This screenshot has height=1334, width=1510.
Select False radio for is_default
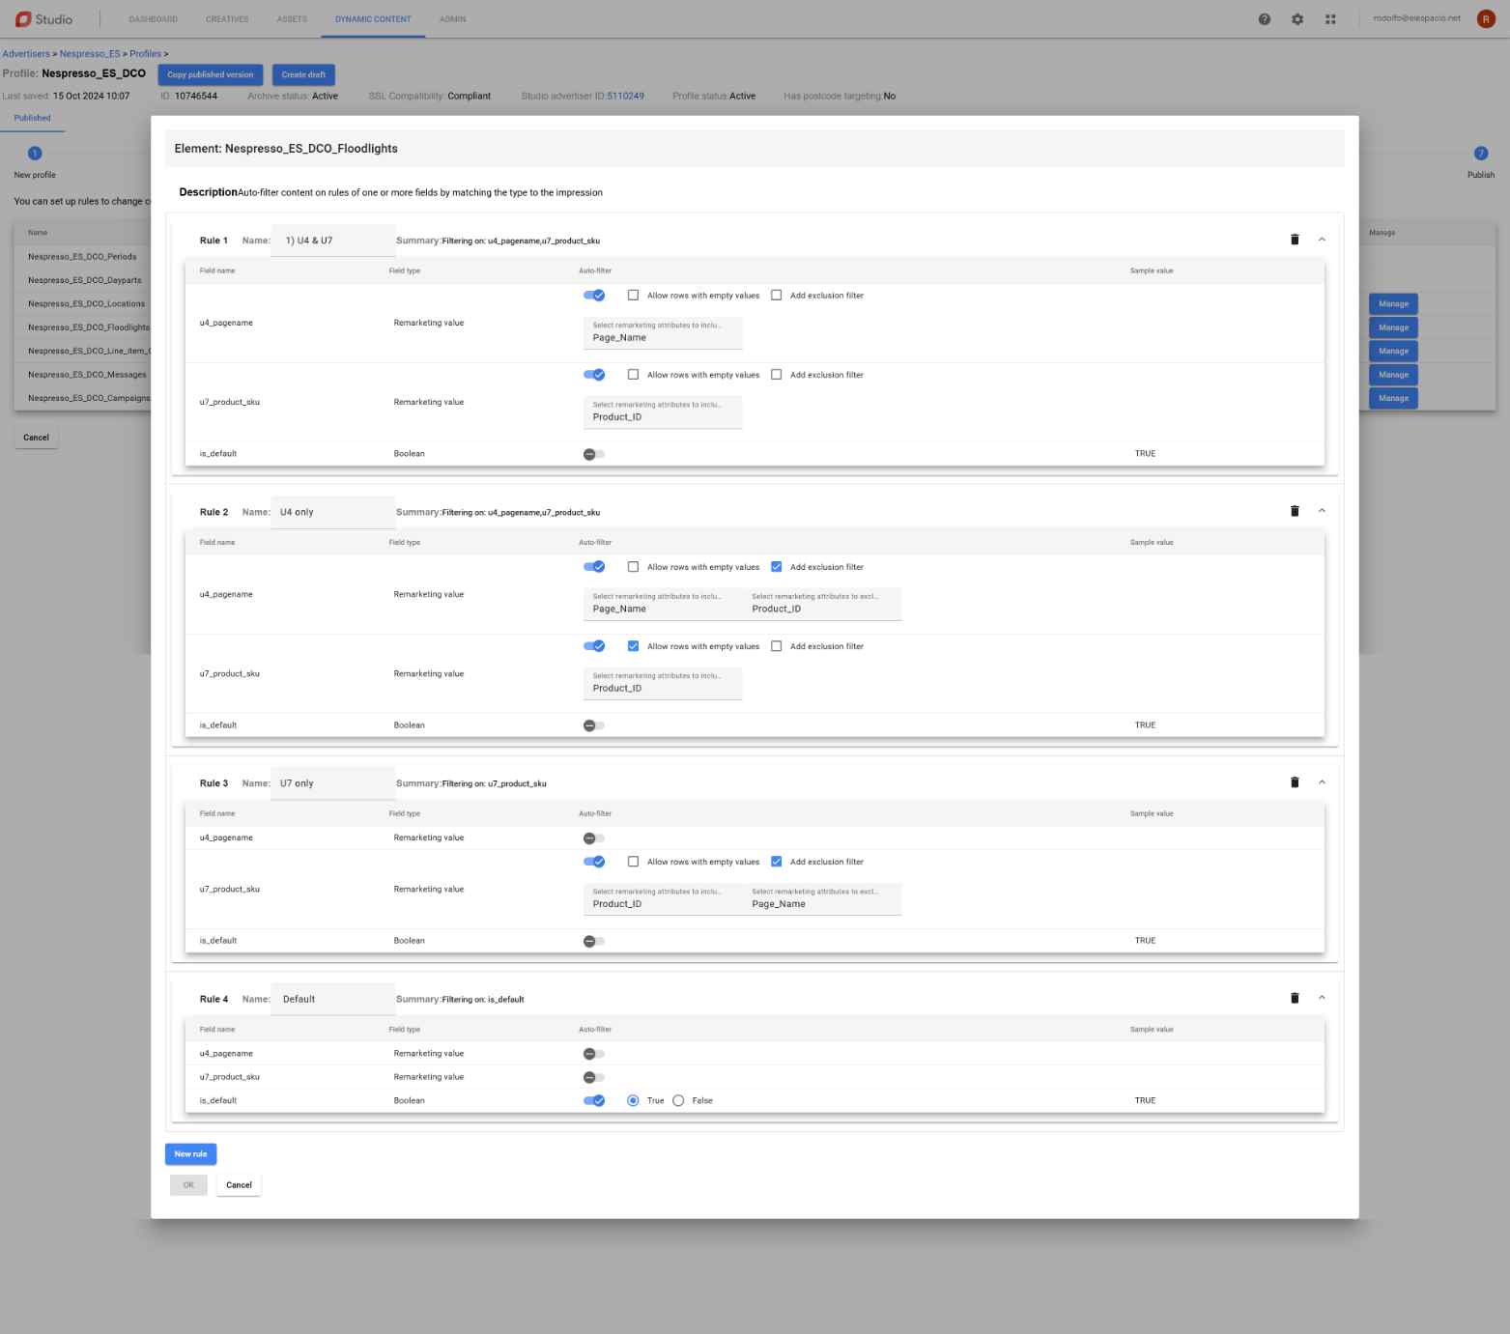[x=678, y=1100]
